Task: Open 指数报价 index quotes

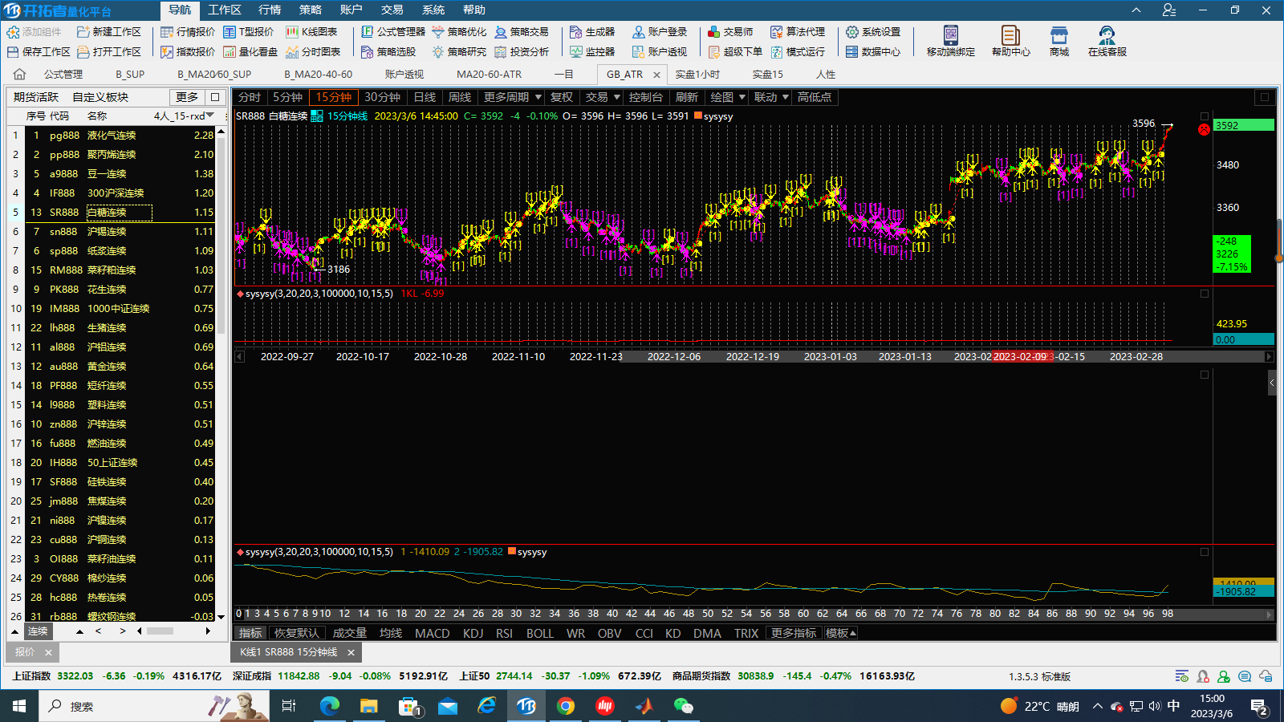Action: tap(188, 51)
